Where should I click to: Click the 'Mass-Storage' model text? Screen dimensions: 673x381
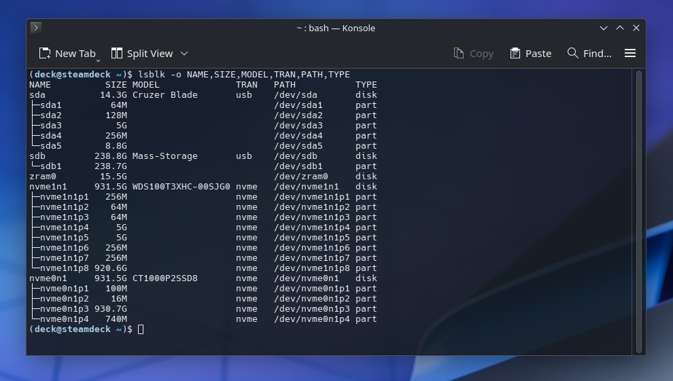[x=165, y=156]
